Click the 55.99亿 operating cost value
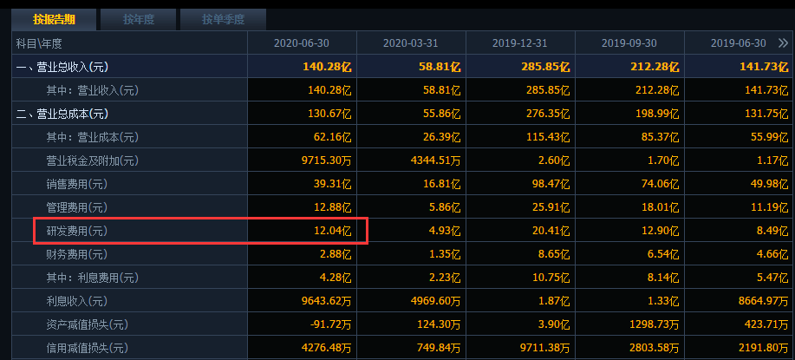795x360 pixels. [770, 137]
